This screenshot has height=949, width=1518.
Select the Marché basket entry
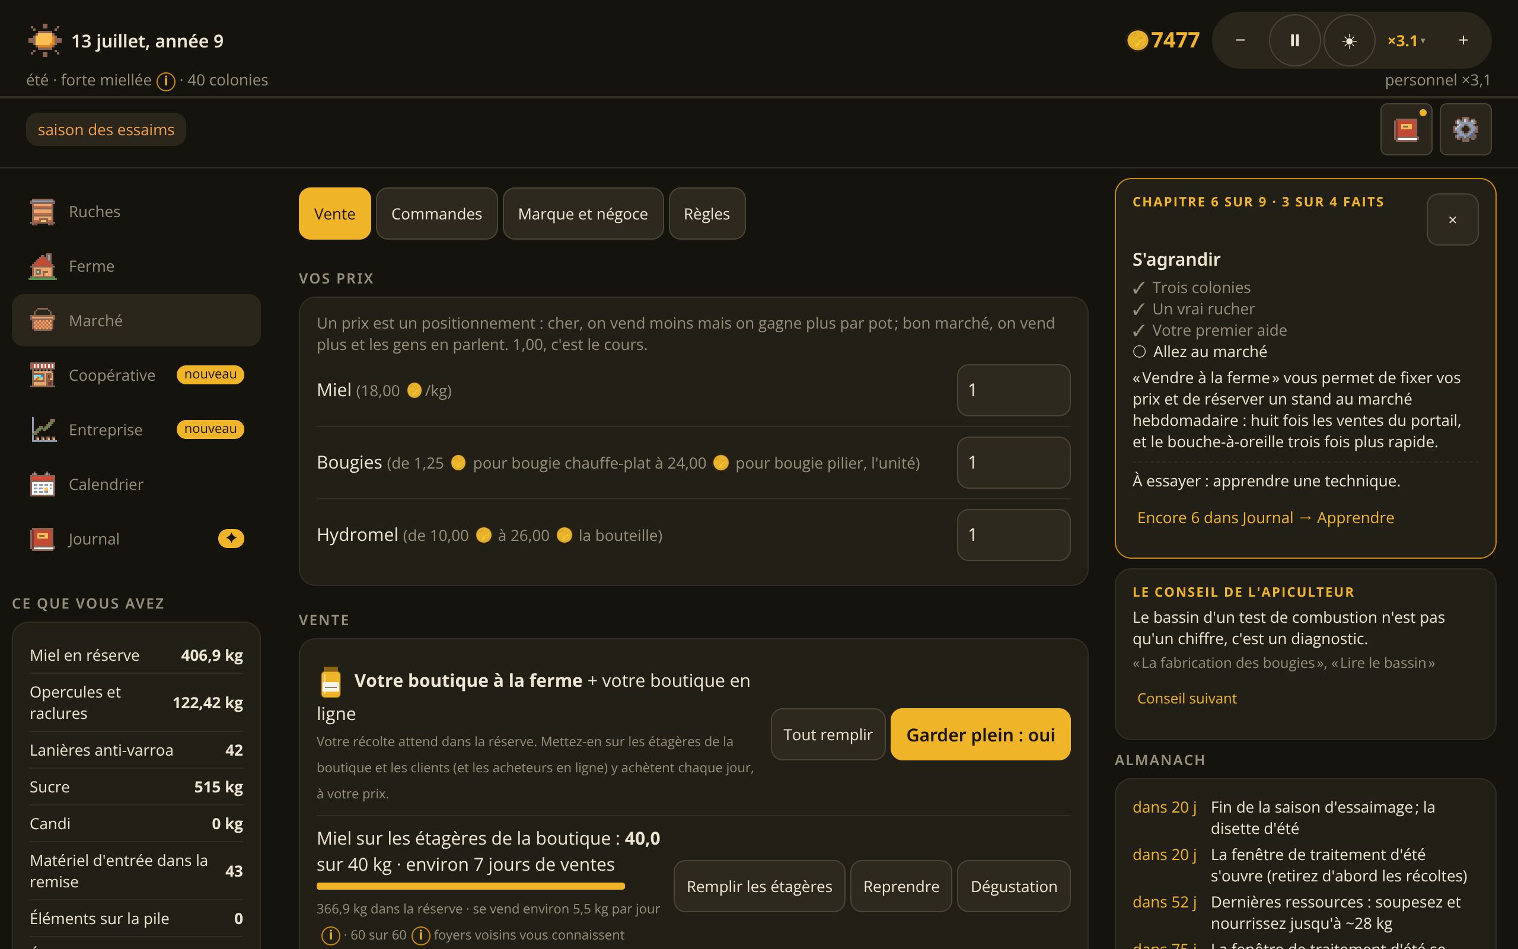(136, 321)
